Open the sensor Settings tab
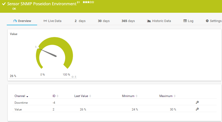 (213, 21)
